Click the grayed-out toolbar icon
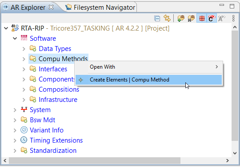Screen dimensions: 240x167 click(221, 18)
